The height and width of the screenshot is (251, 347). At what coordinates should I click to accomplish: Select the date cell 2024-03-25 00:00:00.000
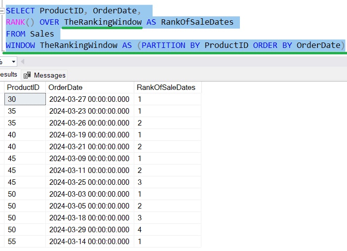90,182
